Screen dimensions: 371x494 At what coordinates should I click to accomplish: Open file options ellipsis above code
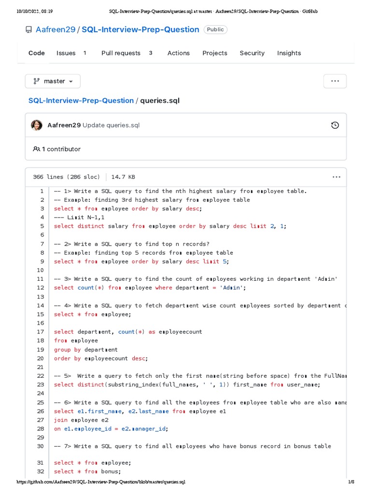point(336,177)
